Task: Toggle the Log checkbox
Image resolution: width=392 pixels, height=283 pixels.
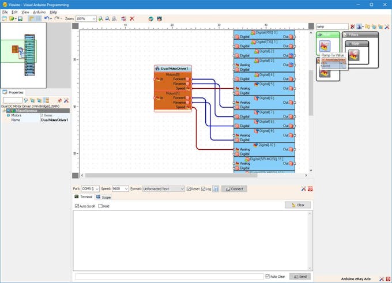Action: coord(203,188)
